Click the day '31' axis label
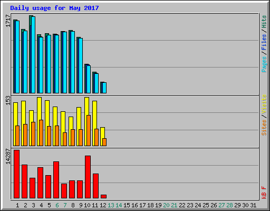Image resolution: width=270 pixels, height=211 pixels. coord(253,205)
